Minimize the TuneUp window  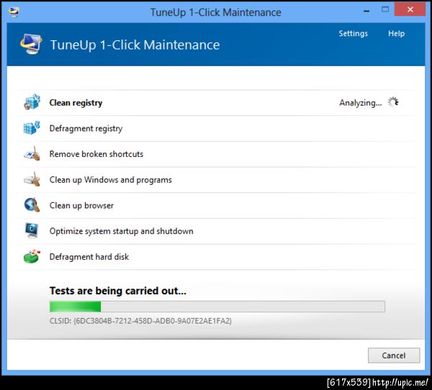click(x=366, y=11)
